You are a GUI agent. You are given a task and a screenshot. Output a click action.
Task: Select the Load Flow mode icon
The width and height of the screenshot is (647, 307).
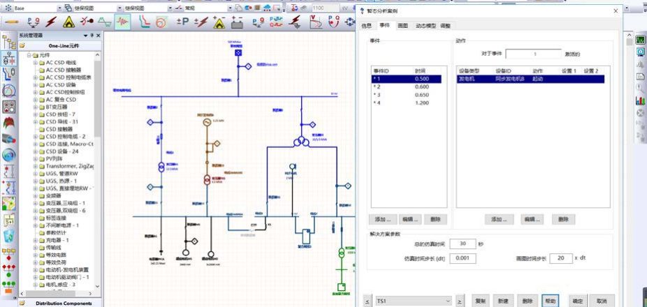pyautogui.click(x=31, y=22)
